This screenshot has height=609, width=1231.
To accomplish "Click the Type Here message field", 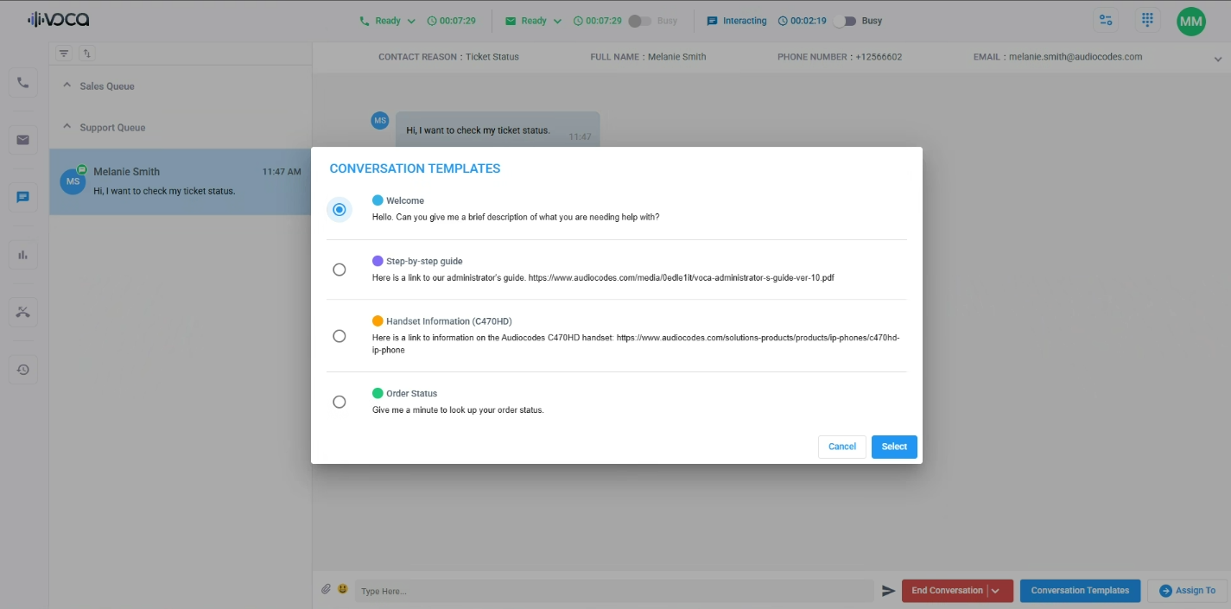I will click(x=613, y=591).
